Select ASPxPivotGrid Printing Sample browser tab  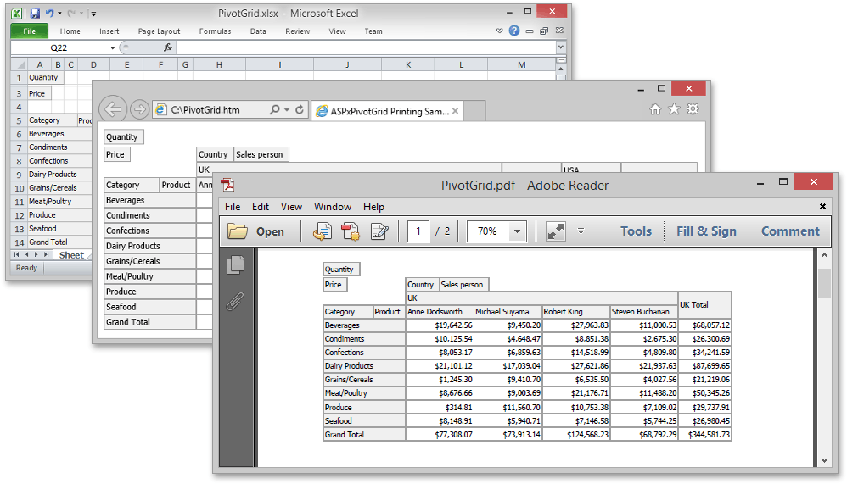[x=387, y=111]
